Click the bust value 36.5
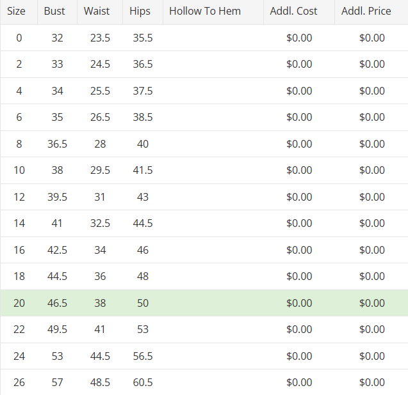This screenshot has width=408, height=395. tap(57, 144)
